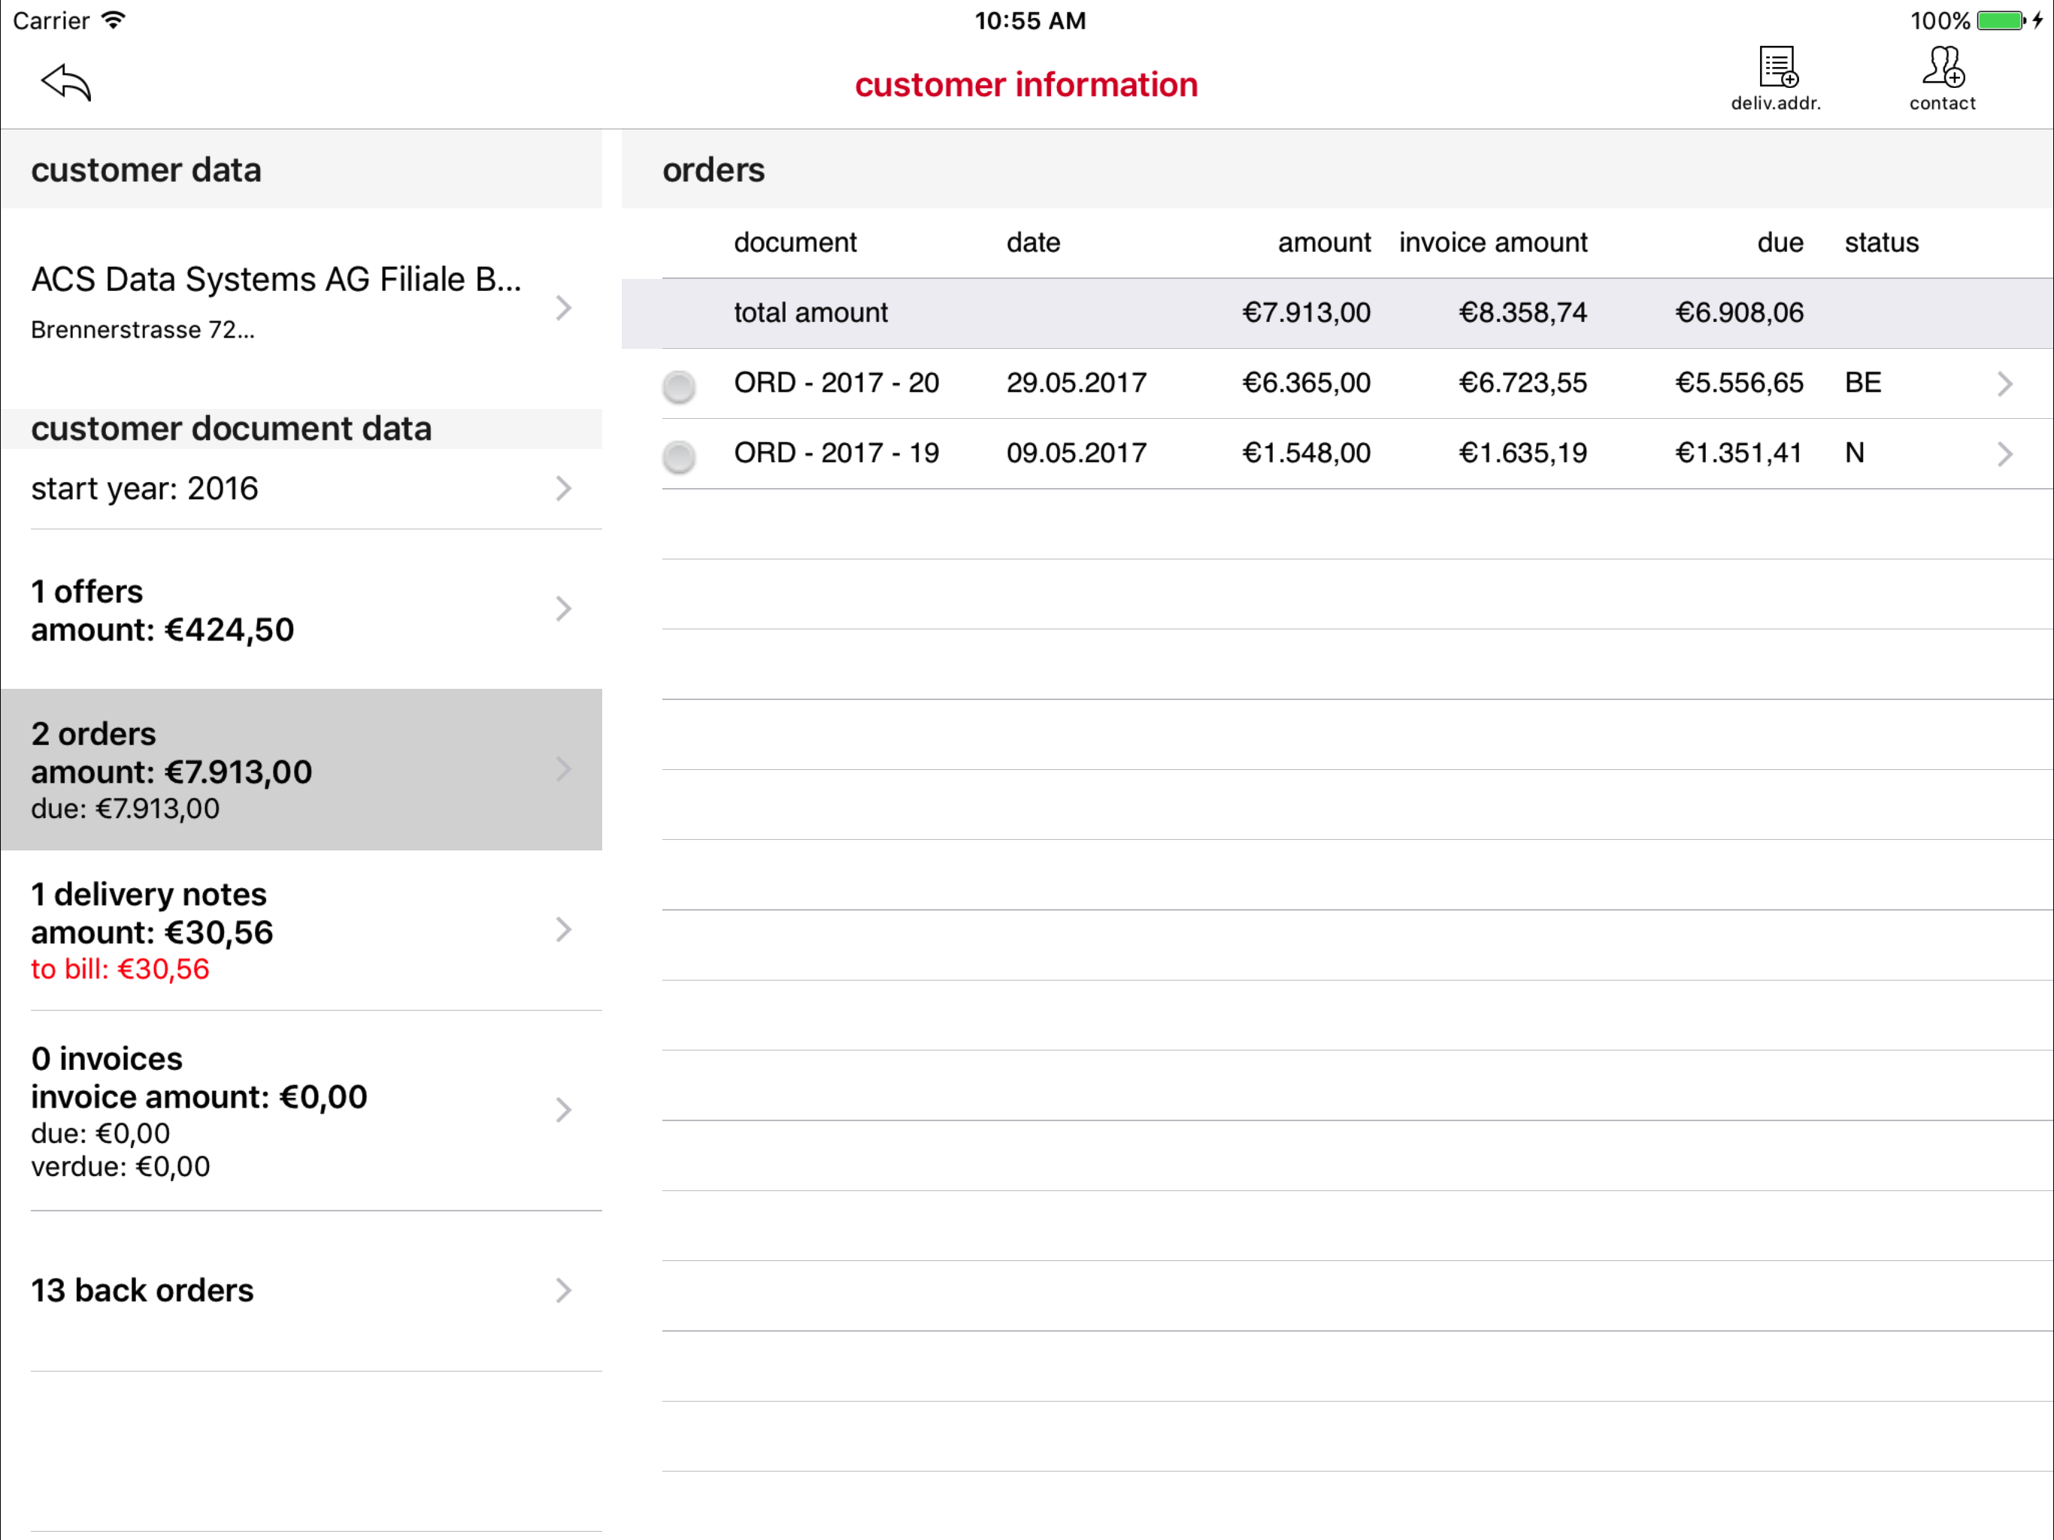The width and height of the screenshot is (2054, 1540).
Task: Add a new contact icon
Action: pos(1942,80)
